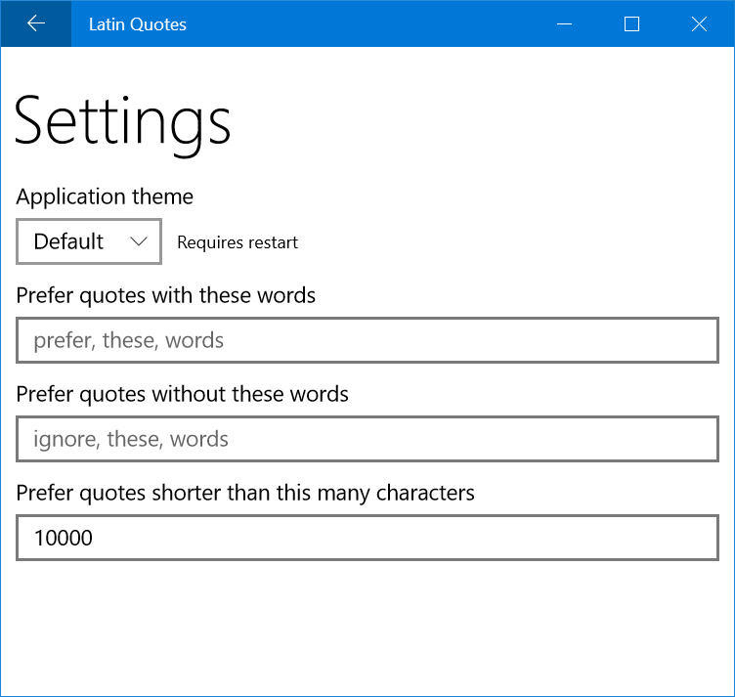Click the Requires restart note

[238, 242]
